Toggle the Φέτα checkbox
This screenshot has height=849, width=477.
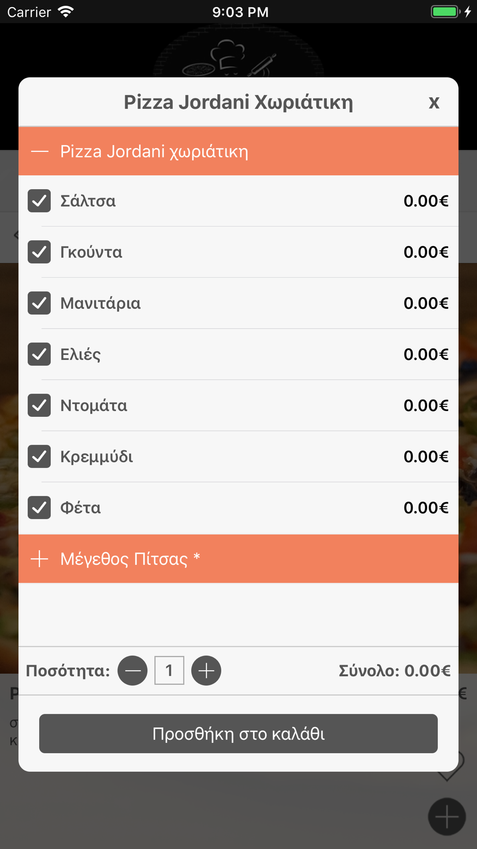[x=39, y=507]
